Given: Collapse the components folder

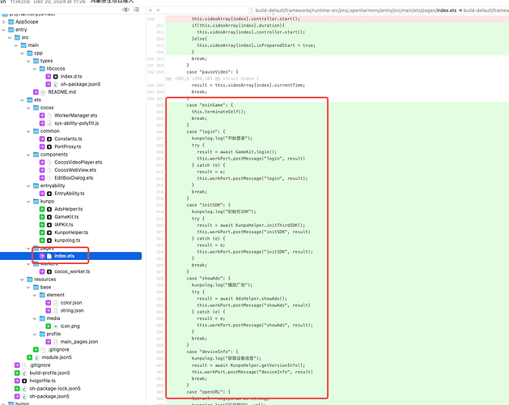Looking at the screenshot, I should click(28, 155).
